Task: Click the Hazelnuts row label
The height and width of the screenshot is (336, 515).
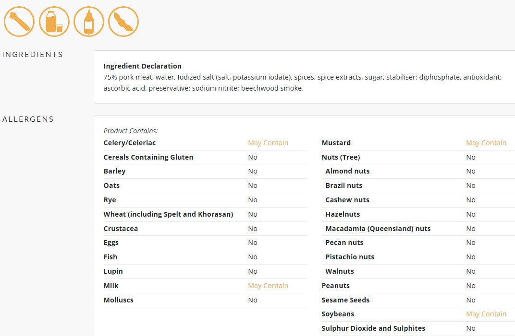Action: point(343,214)
